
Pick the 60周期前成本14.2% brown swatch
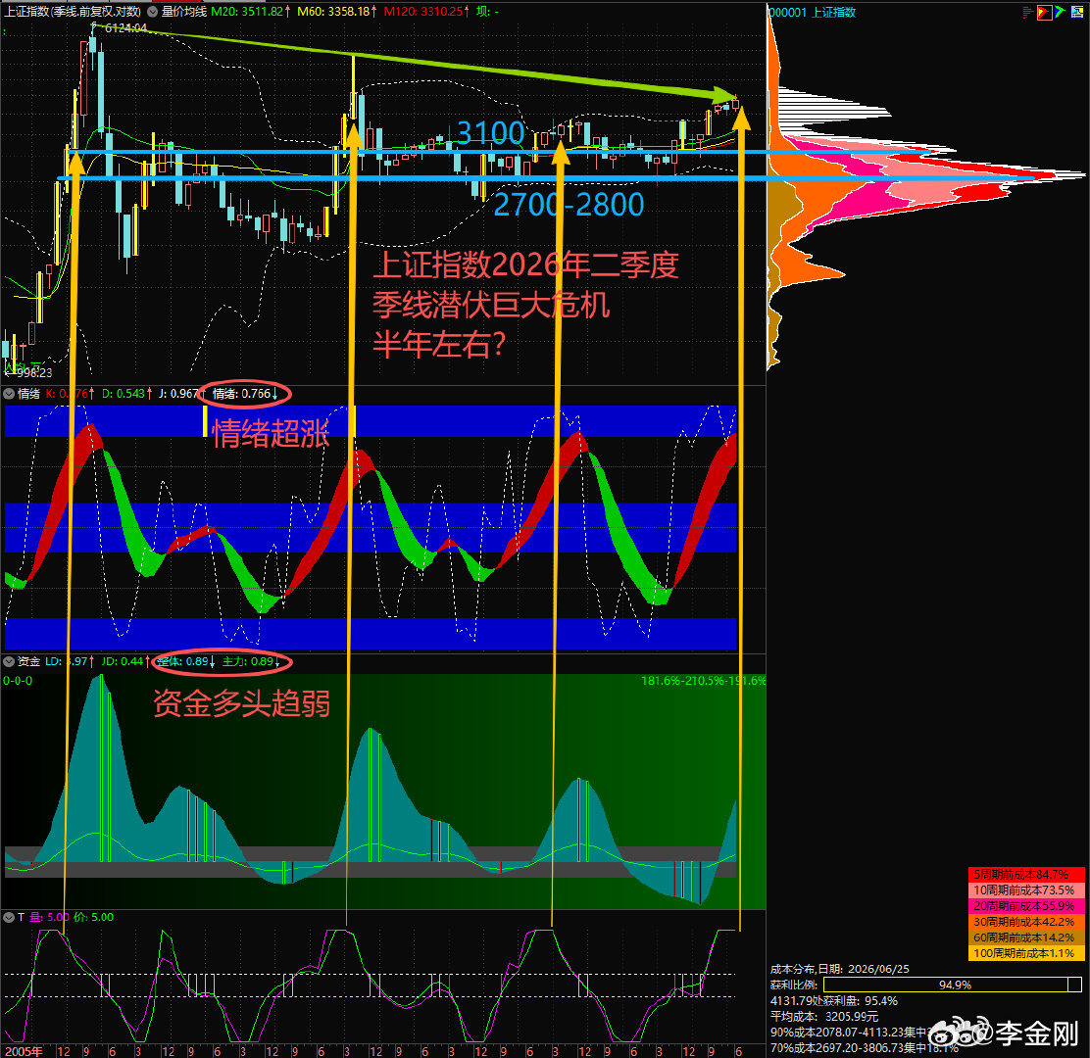click(1026, 938)
